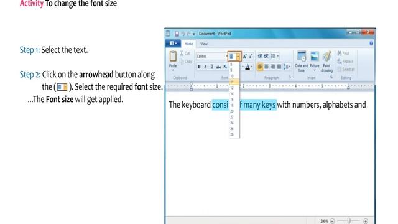
Task: Click Select all in Editing group
Action: 346,69
